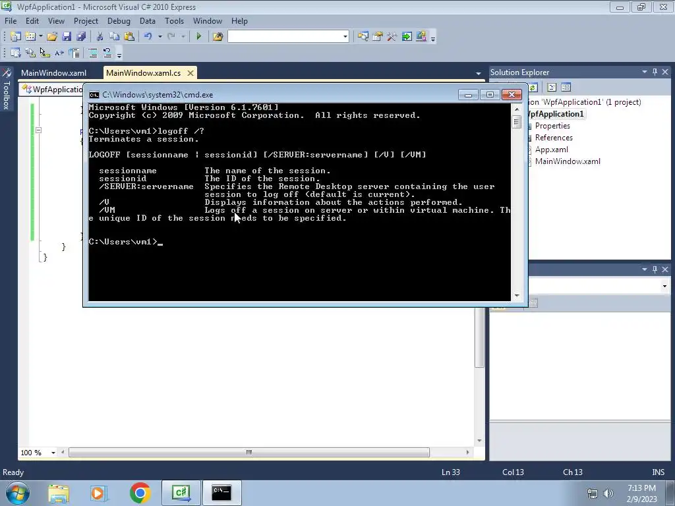The image size is (675, 506).
Task: Click the Uncomment Selected Lines icon
Action: [107, 53]
